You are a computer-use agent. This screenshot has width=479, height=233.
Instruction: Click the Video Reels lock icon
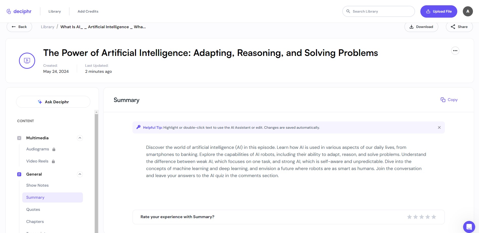tap(53, 161)
